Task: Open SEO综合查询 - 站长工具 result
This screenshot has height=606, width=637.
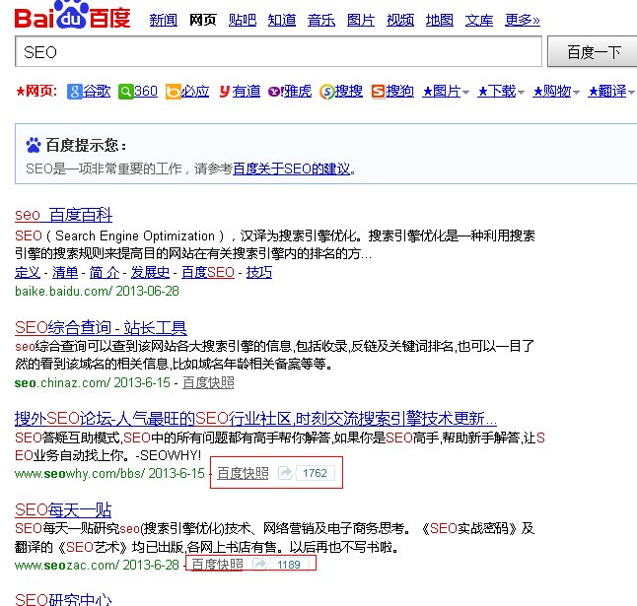Action: (101, 327)
